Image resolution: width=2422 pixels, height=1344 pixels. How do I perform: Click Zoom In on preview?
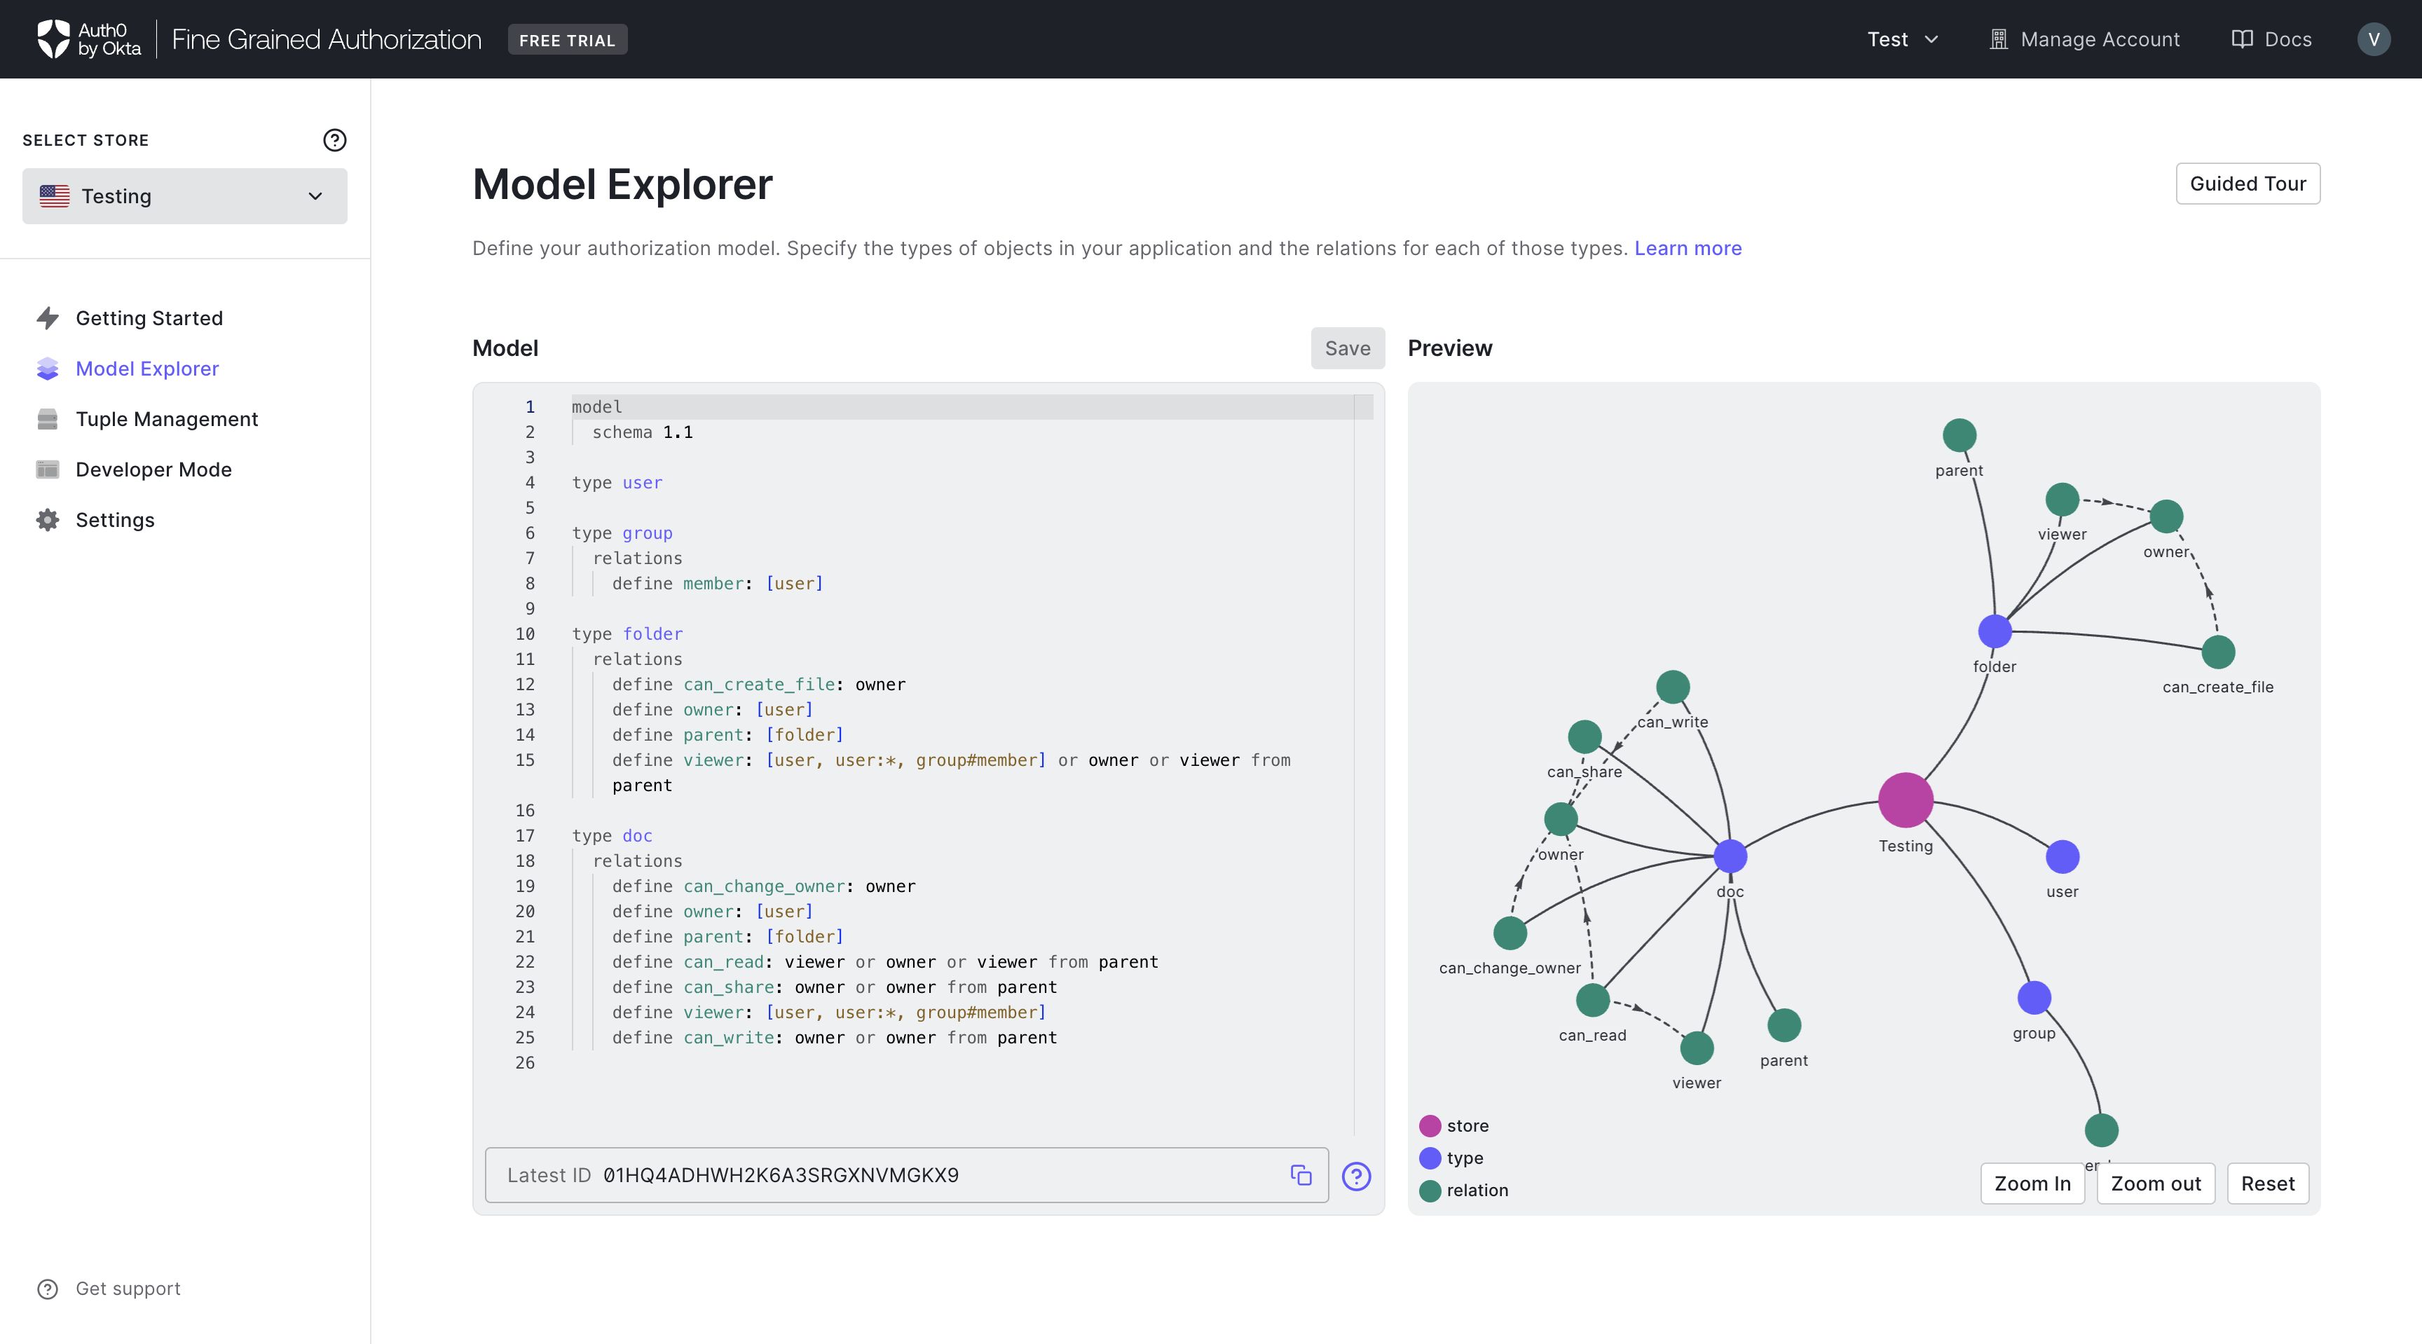coord(2032,1184)
